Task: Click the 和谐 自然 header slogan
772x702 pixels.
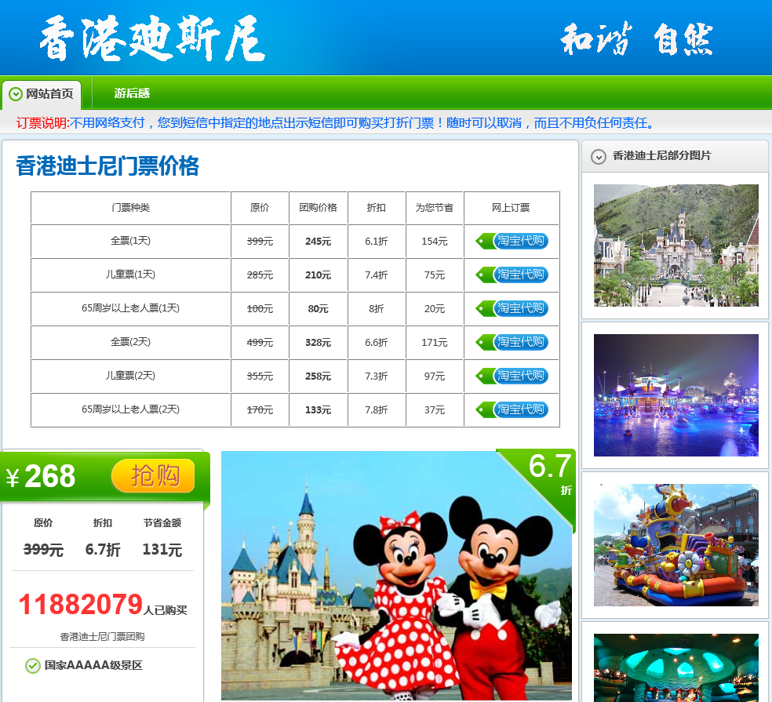Action: click(636, 38)
